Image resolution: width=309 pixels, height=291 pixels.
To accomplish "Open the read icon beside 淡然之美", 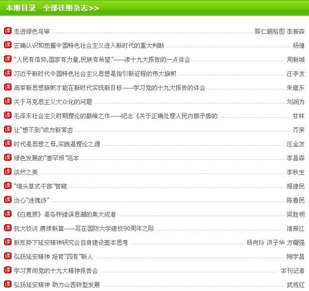I will [8, 172].
